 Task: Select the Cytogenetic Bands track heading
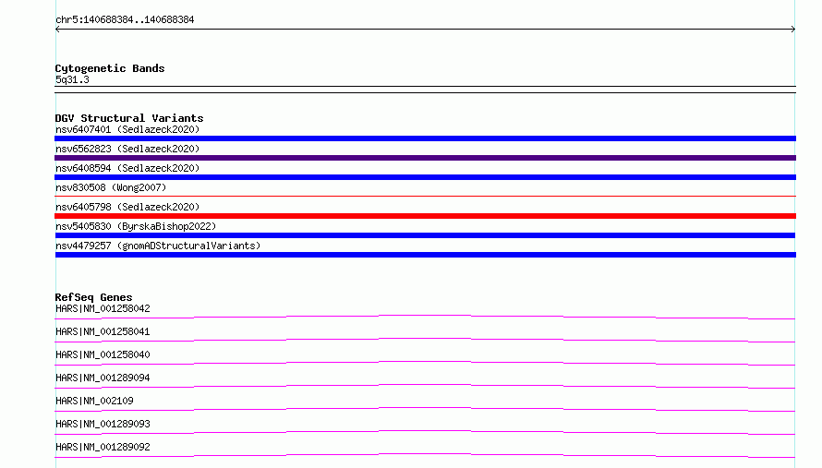click(110, 68)
